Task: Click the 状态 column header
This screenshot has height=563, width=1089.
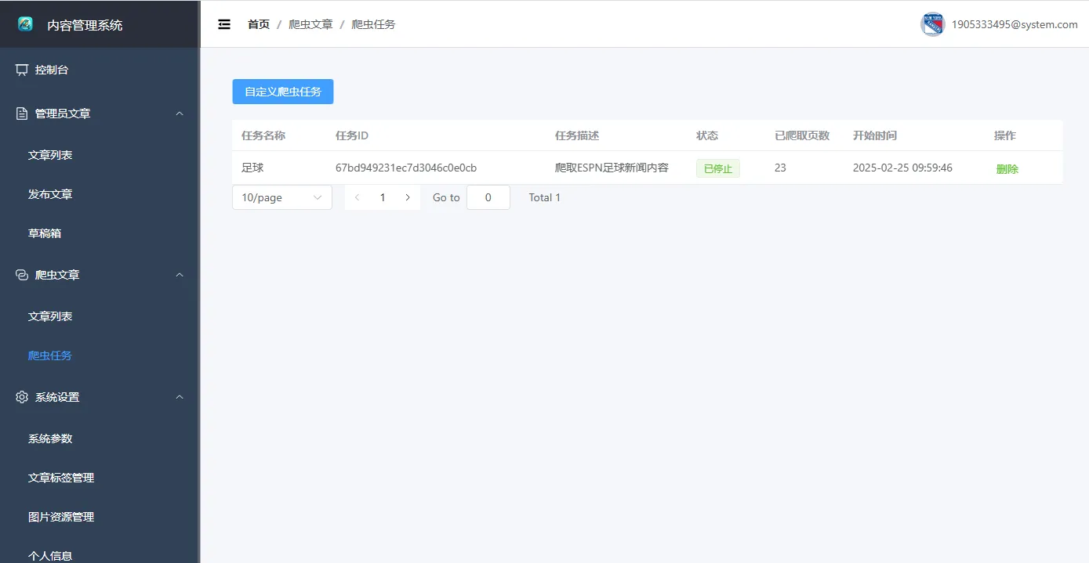Action: 707,135
